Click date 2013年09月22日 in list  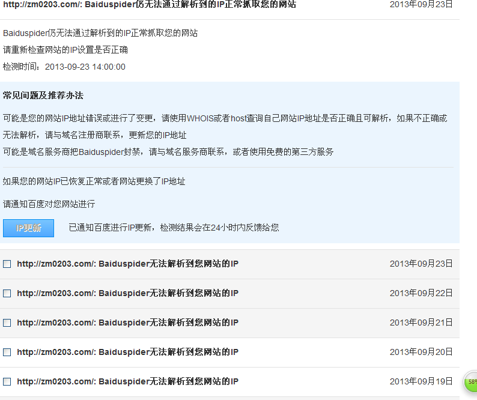click(421, 293)
